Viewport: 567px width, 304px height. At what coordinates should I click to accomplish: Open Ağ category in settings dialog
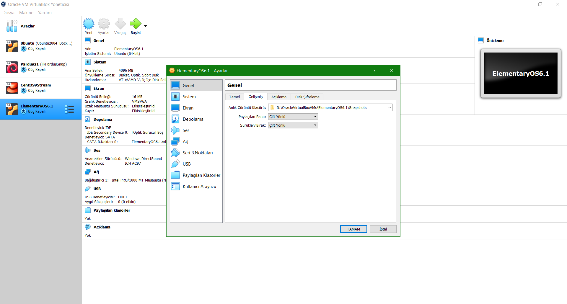click(x=196, y=141)
